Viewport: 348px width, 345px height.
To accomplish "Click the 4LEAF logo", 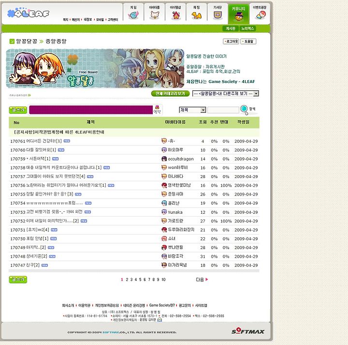I will pos(28,14).
